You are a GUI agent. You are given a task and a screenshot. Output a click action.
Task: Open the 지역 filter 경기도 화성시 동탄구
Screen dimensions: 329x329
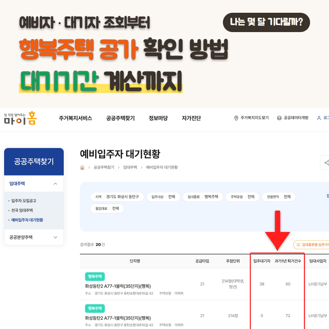[x=117, y=197]
